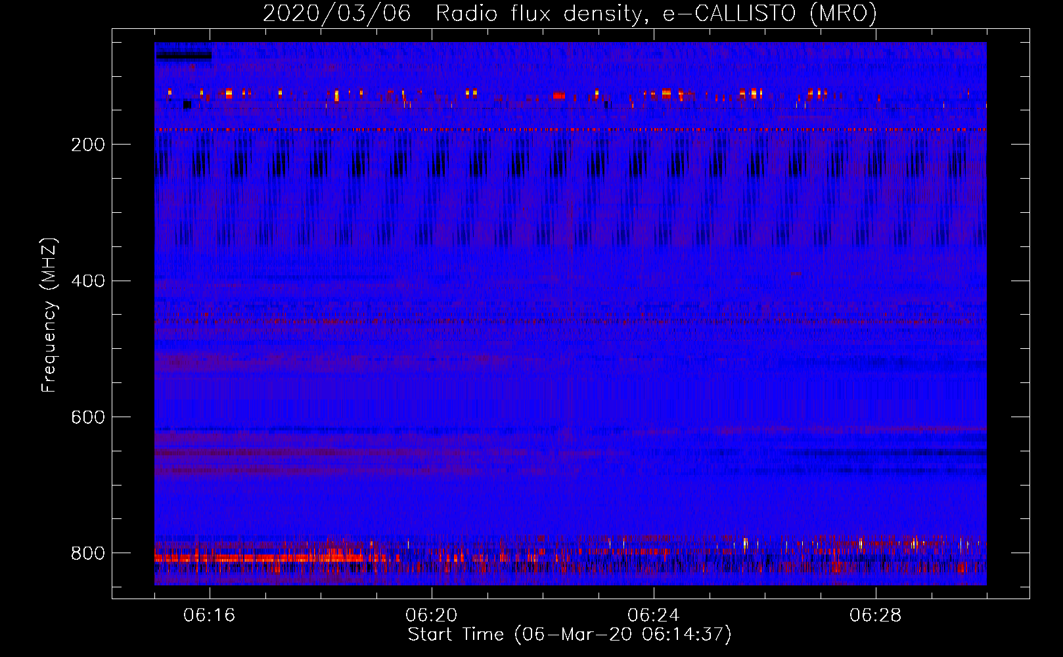Click the 200 frequency tick label
Image resolution: width=1063 pixels, height=657 pixels.
coord(87,145)
